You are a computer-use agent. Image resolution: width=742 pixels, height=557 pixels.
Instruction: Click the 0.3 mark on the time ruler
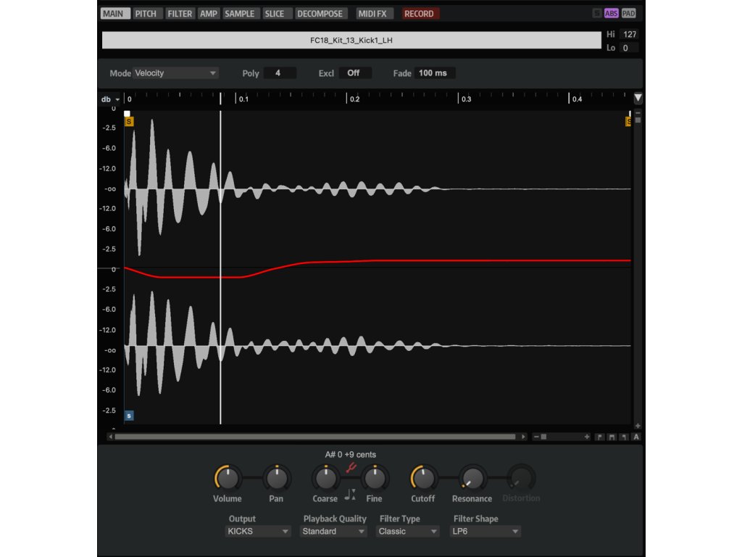(x=466, y=99)
